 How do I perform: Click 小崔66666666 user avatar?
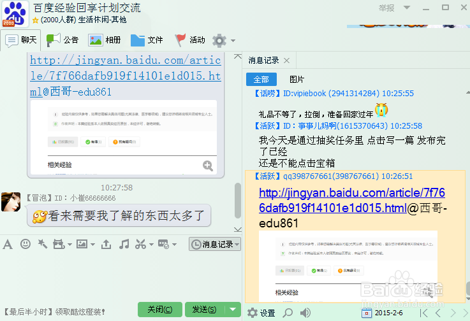11,202
